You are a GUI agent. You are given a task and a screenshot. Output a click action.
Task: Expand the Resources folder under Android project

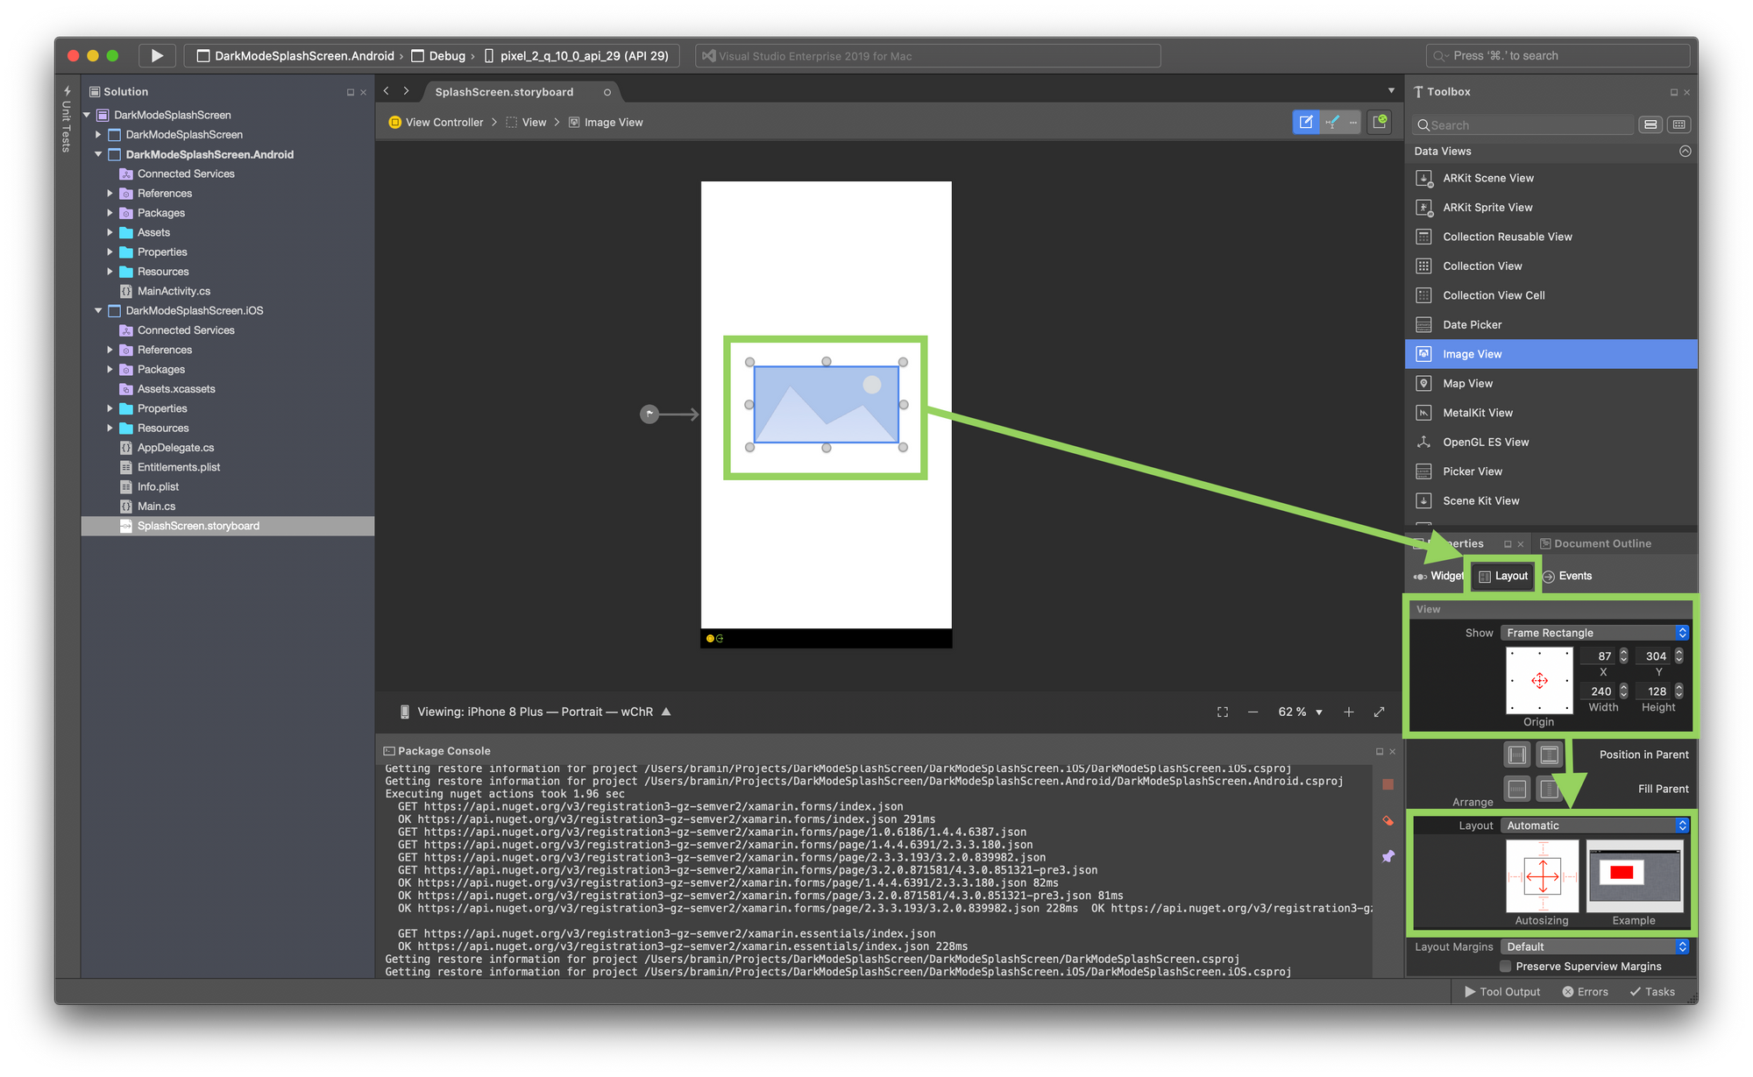click(110, 272)
